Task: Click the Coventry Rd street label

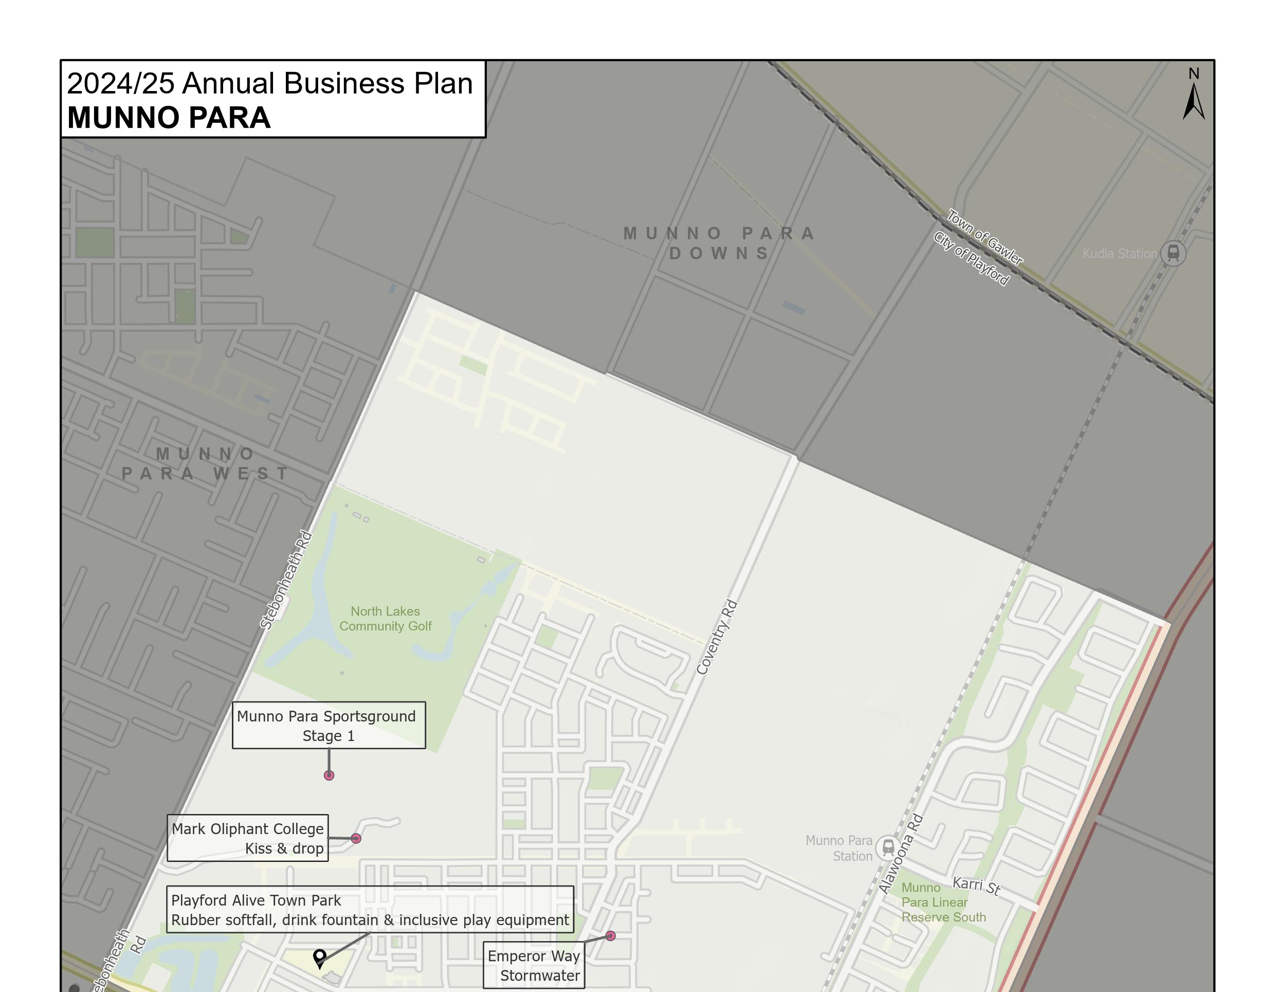Action: tap(718, 638)
